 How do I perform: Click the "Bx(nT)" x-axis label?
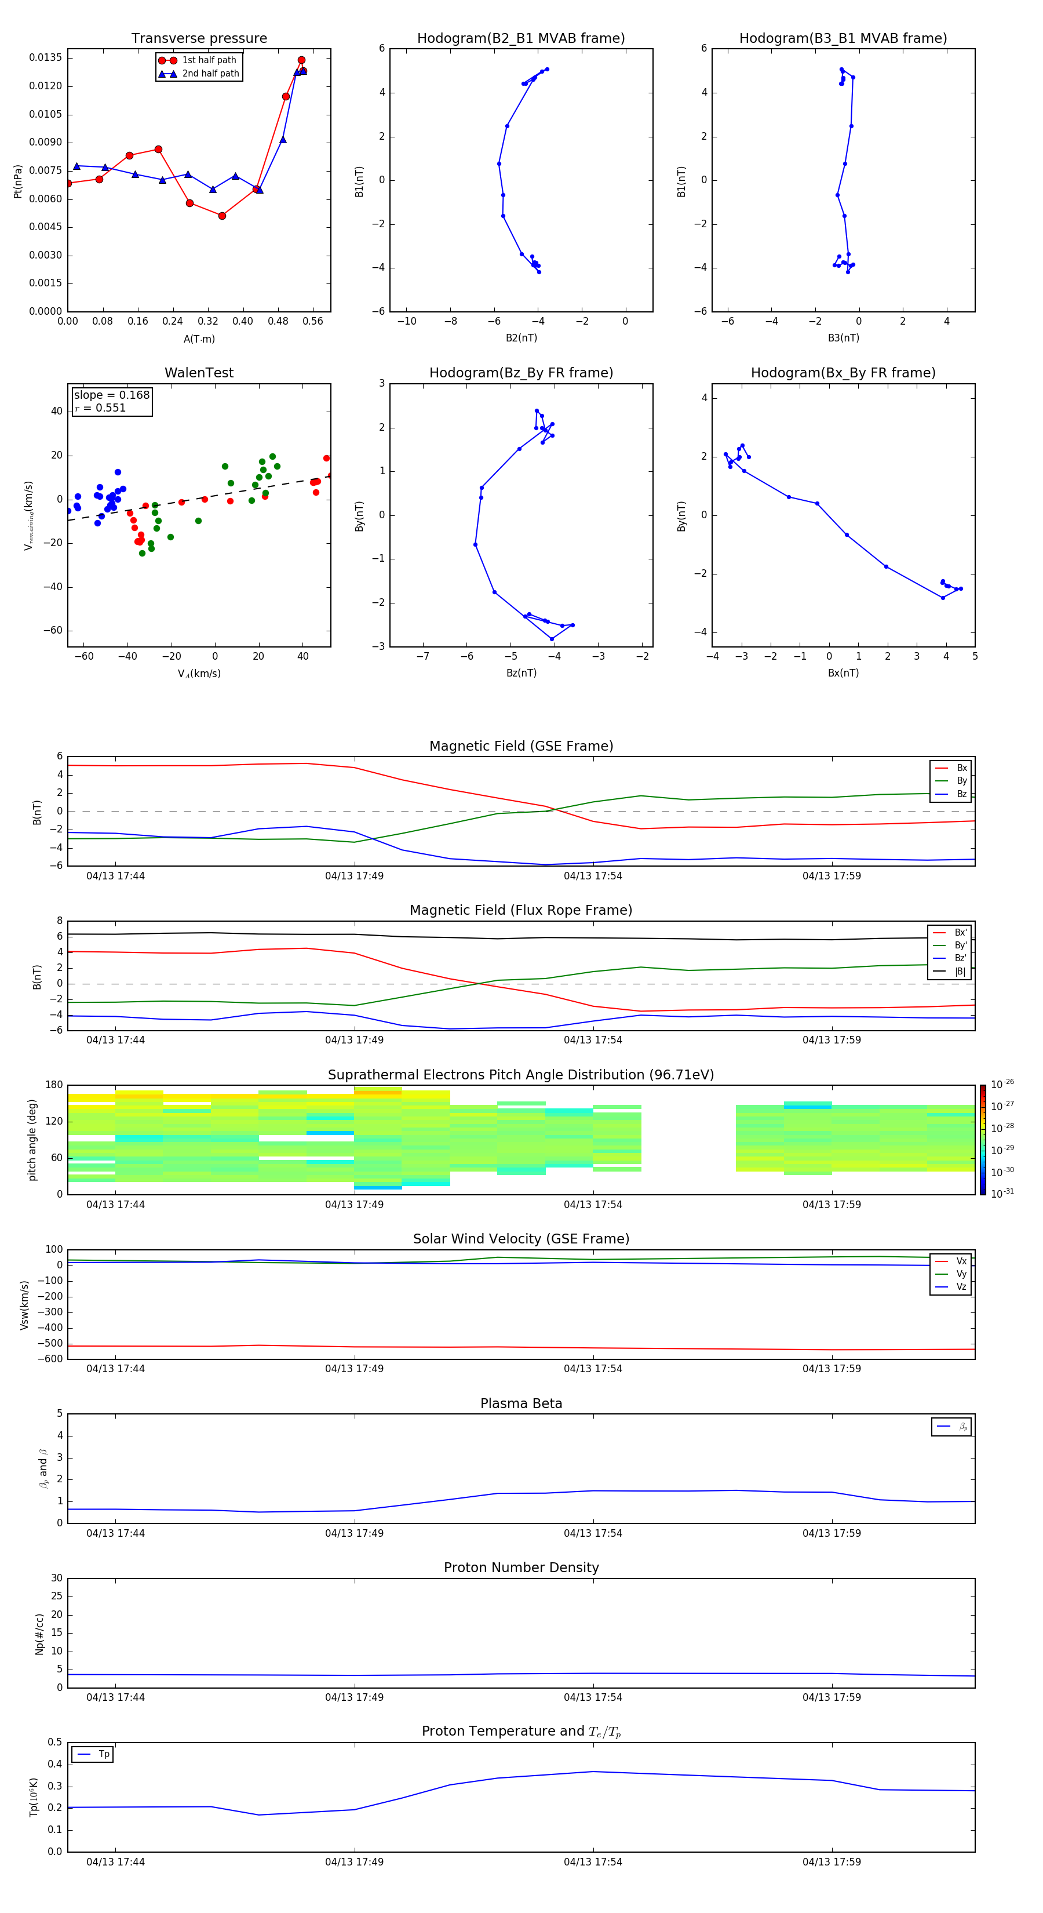click(x=843, y=673)
